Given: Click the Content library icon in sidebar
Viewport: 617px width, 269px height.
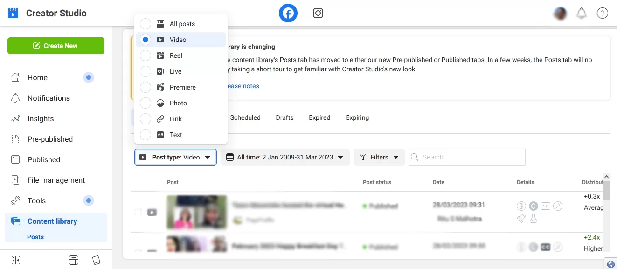Looking at the screenshot, I should click(x=15, y=221).
